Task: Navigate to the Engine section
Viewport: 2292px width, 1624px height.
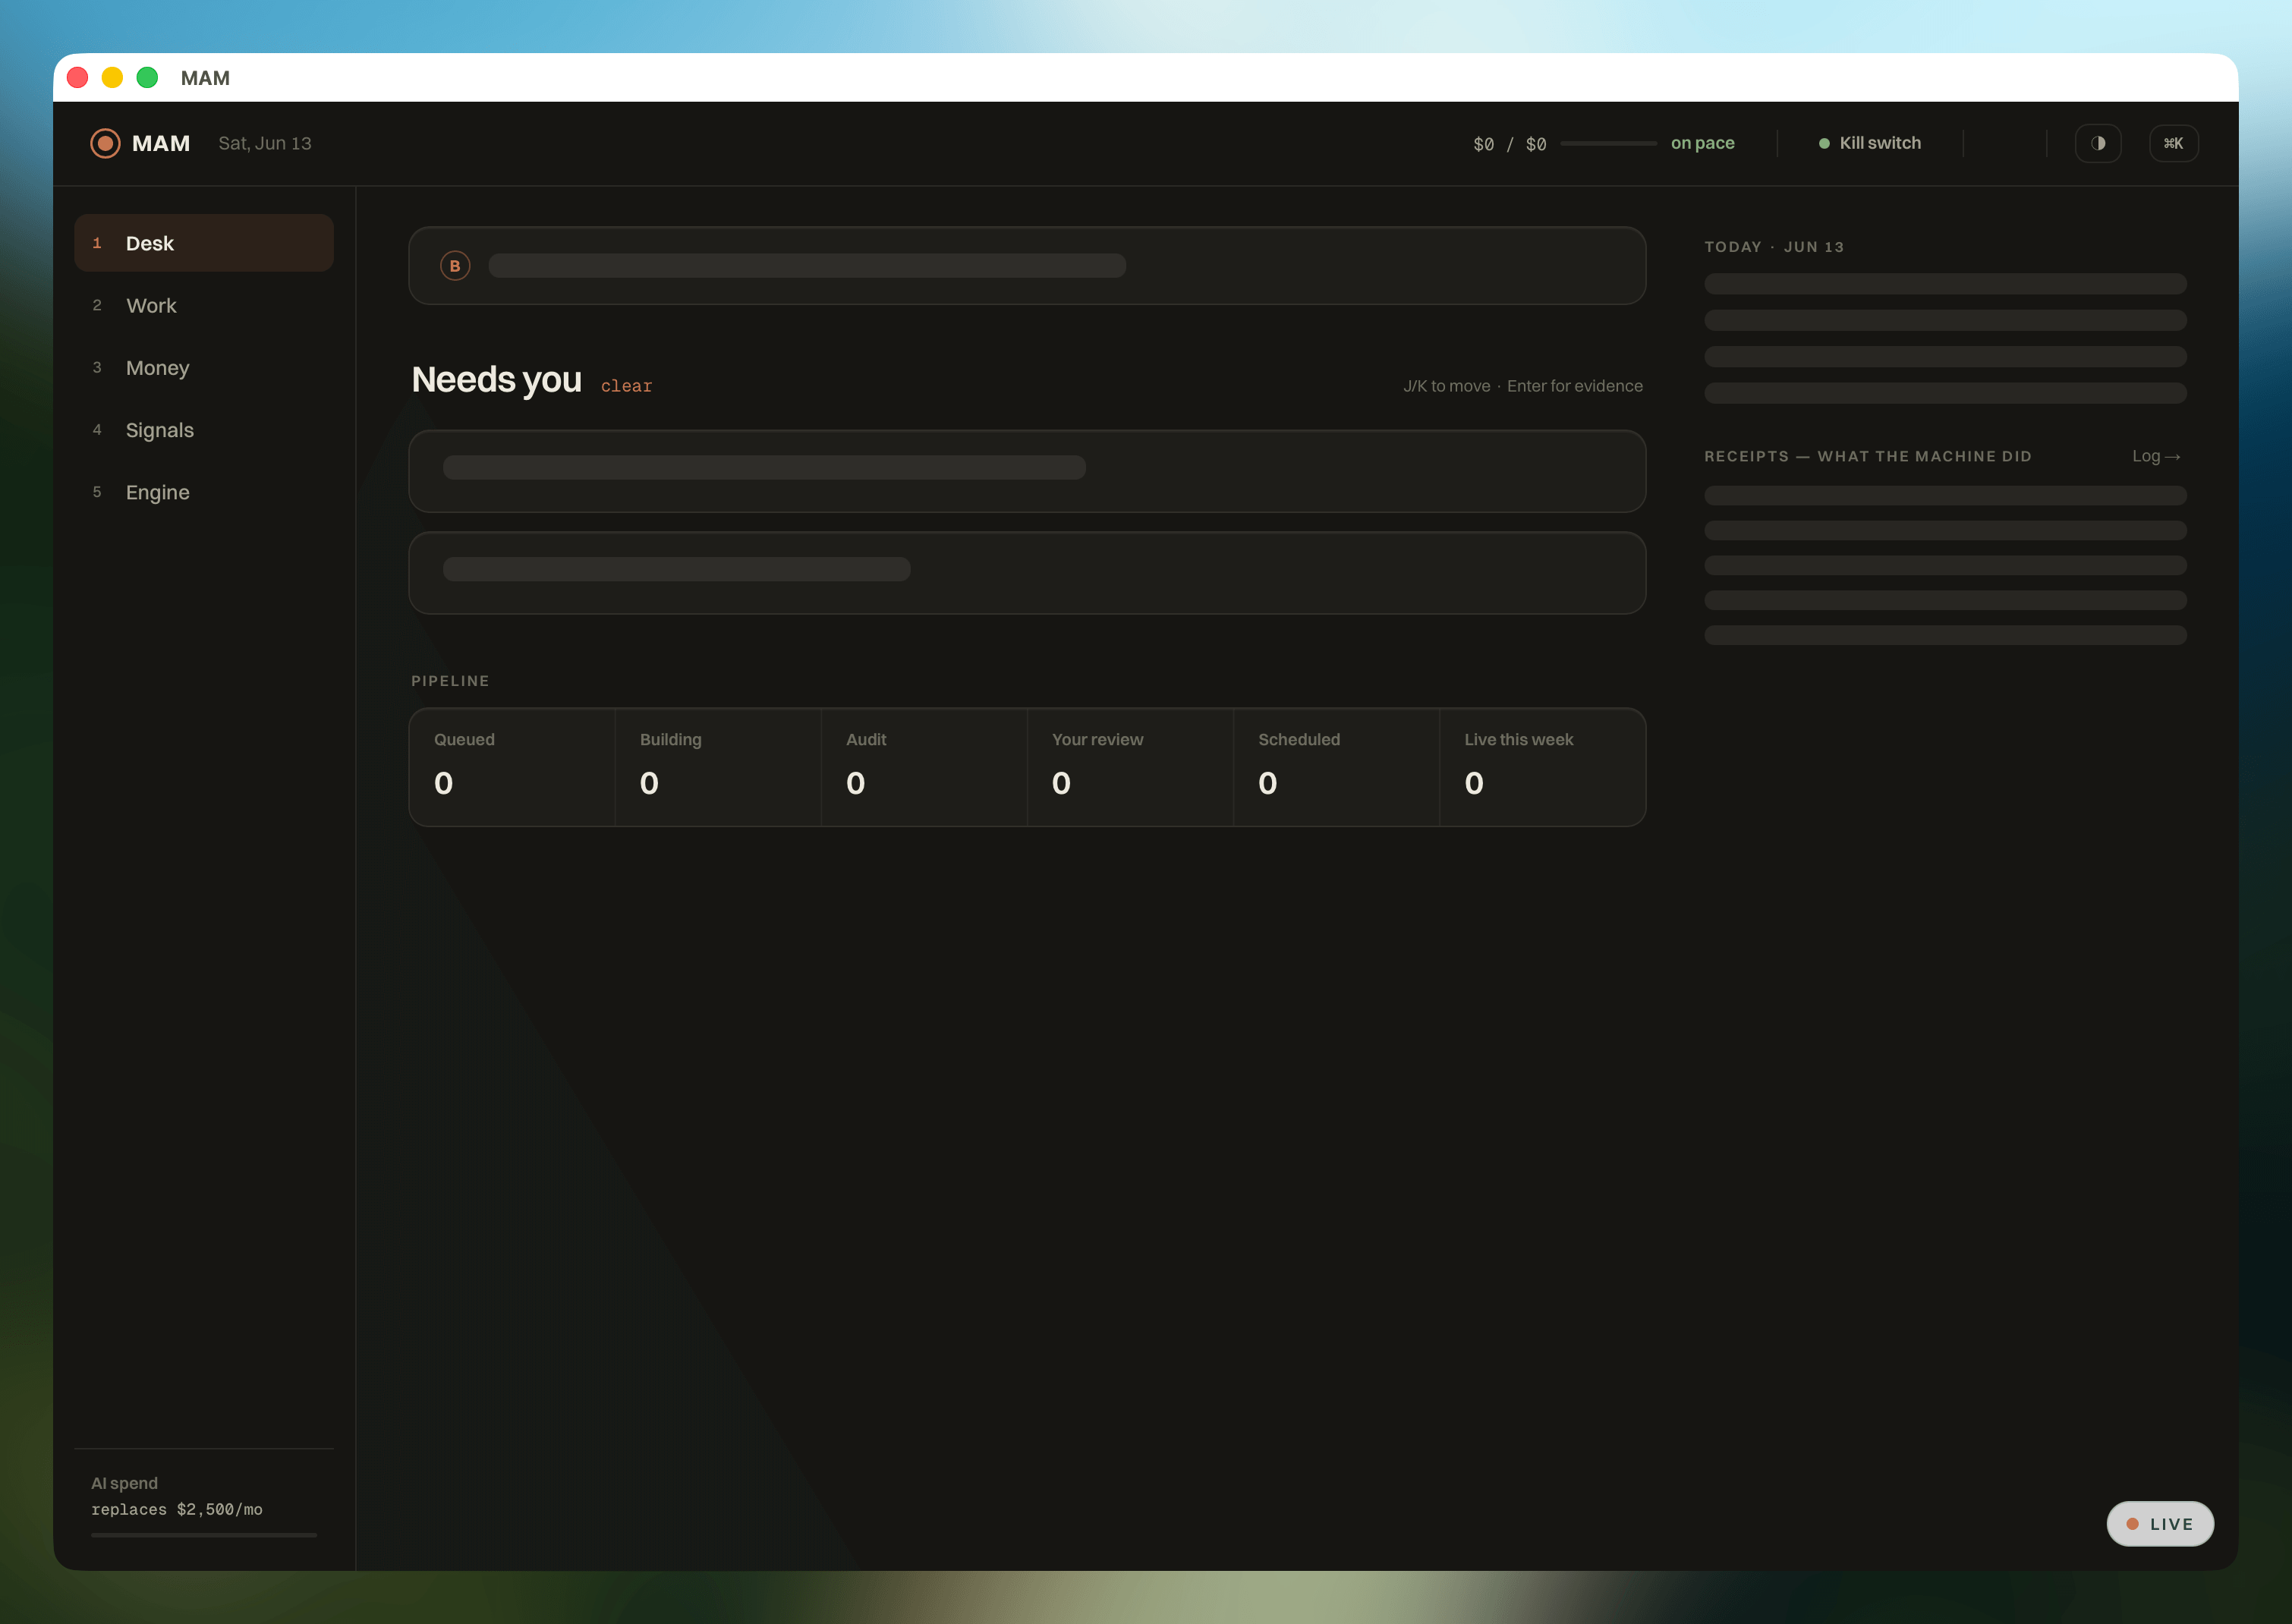Action: [x=204, y=492]
